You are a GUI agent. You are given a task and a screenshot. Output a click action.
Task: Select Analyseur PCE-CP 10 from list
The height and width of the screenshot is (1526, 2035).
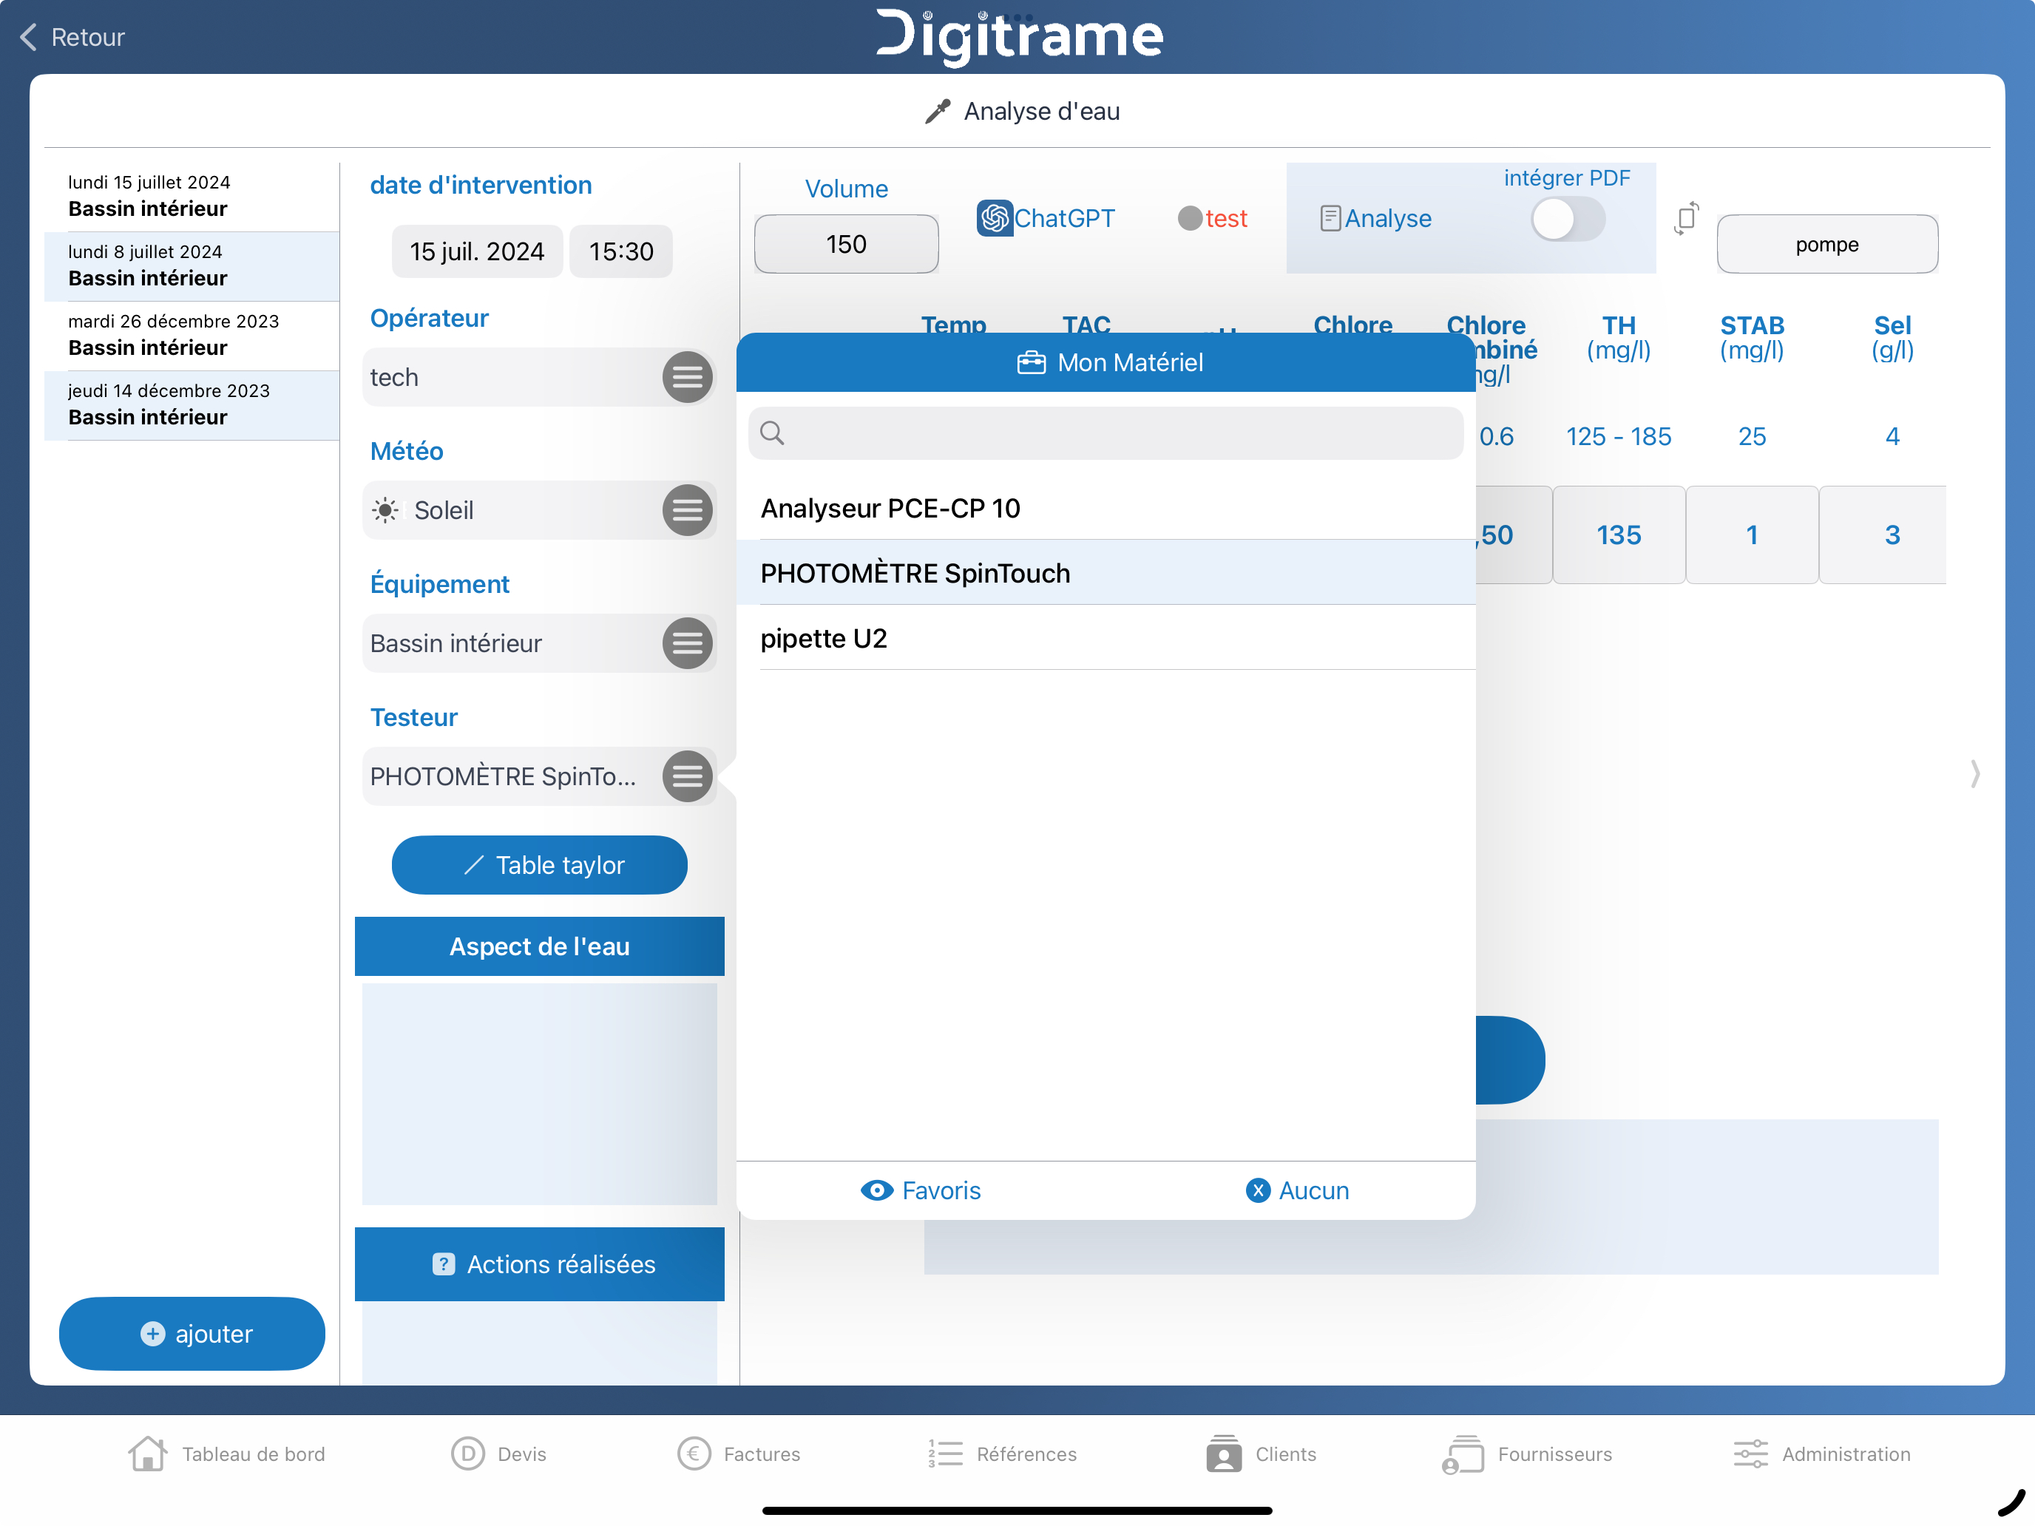coord(1105,508)
